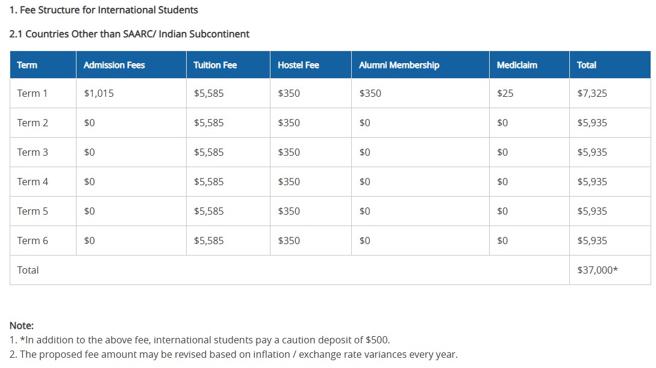The height and width of the screenshot is (368, 656).
Task: Click the Alumni Membership column header
Action: (x=399, y=65)
